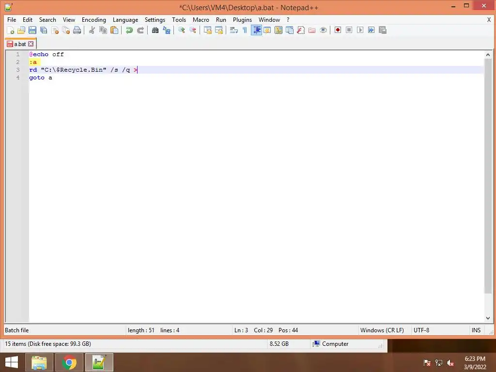496x372 pixels.
Task: Toggle the highlighted Show Indent Guide icon
Action: coord(257,30)
